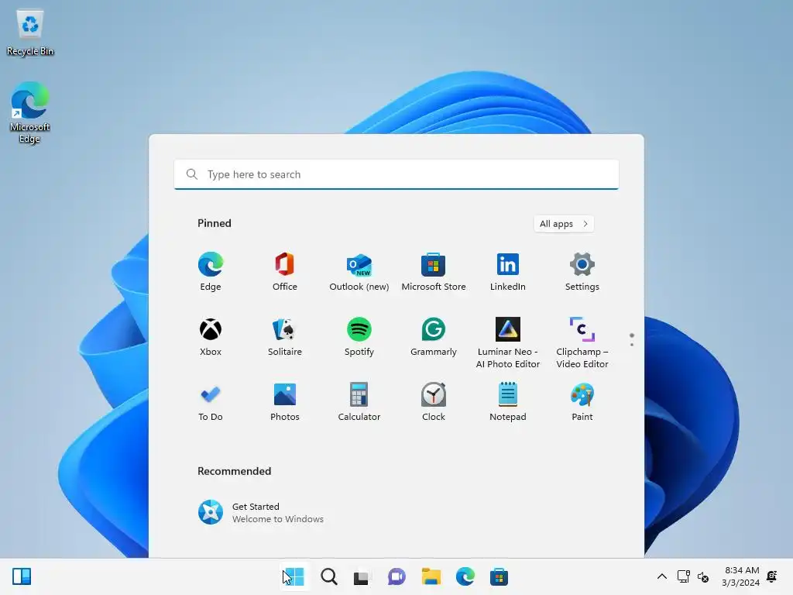Open Microsoft Store in pinned apps
This screenshot has height=595, width=793.
(434, 272)
